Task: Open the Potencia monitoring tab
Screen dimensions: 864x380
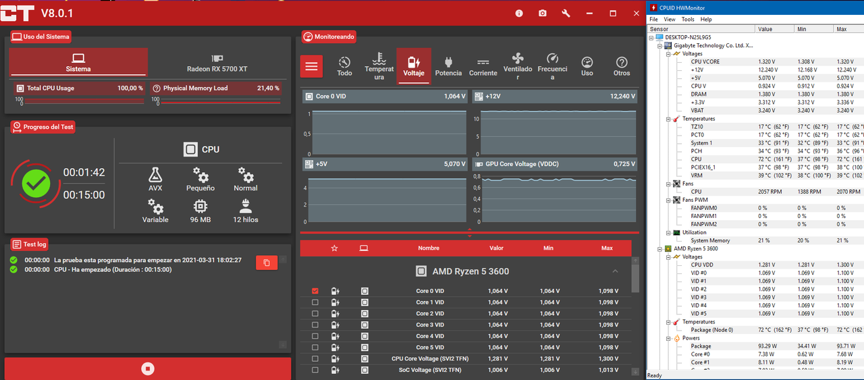Action: (x=448, y=65)
